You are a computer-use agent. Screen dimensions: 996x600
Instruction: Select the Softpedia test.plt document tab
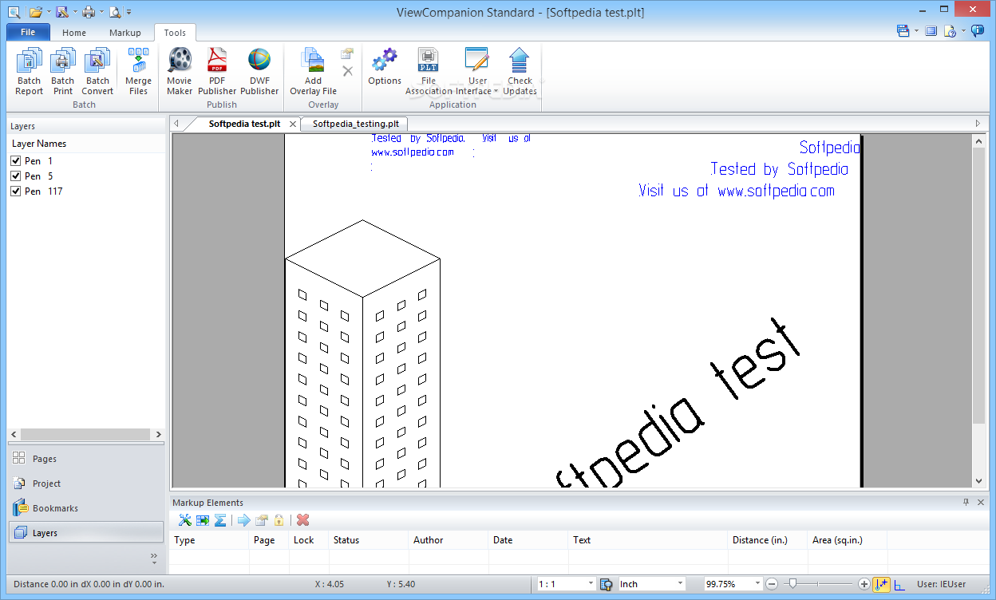244,124
